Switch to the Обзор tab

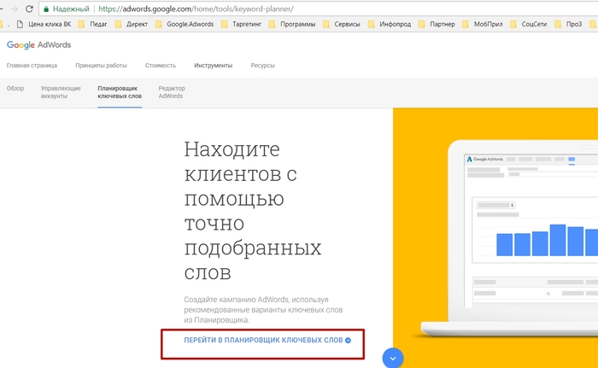pos(15,89)
